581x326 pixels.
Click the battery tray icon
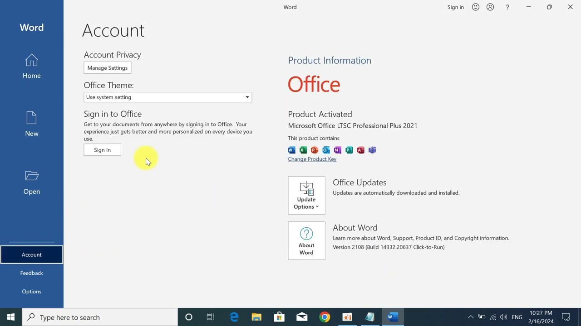coord(482,317)
